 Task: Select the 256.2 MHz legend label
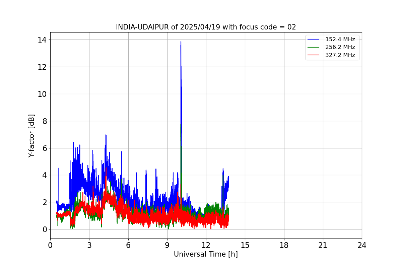click(x=340, y=47)
